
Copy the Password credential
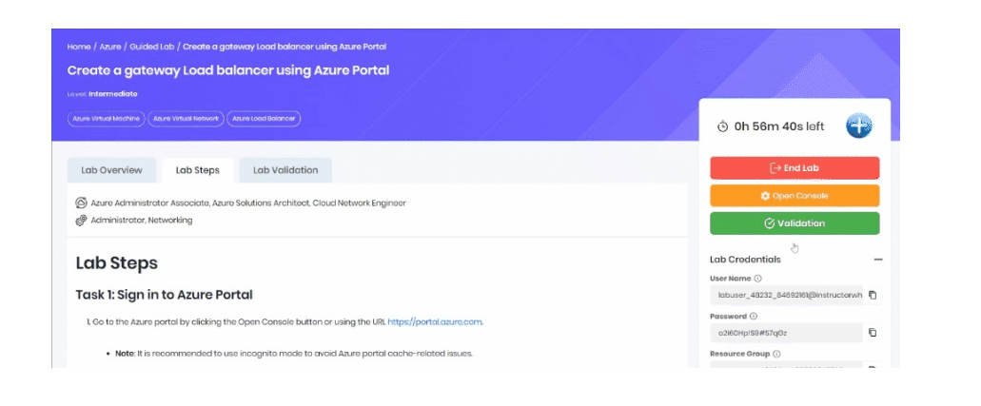pos(873,333)
